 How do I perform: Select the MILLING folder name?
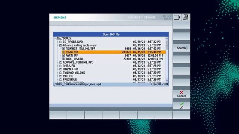(68, 76)
